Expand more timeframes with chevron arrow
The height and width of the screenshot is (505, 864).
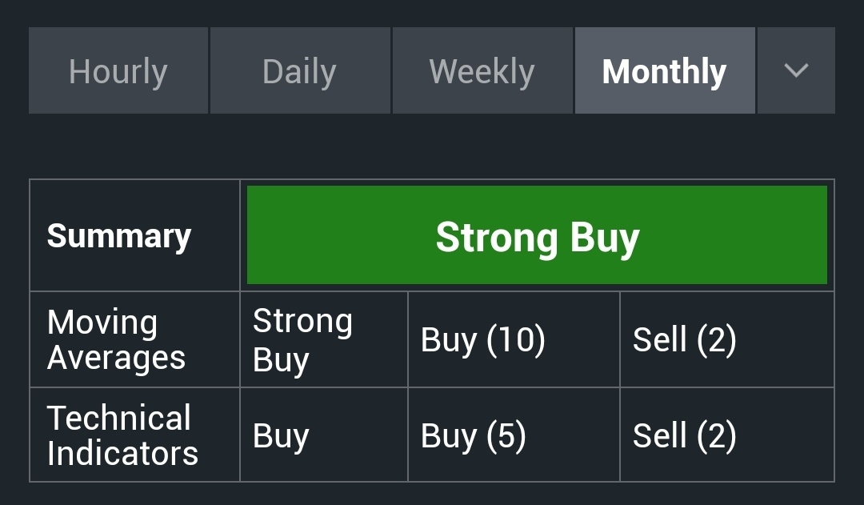796,70
